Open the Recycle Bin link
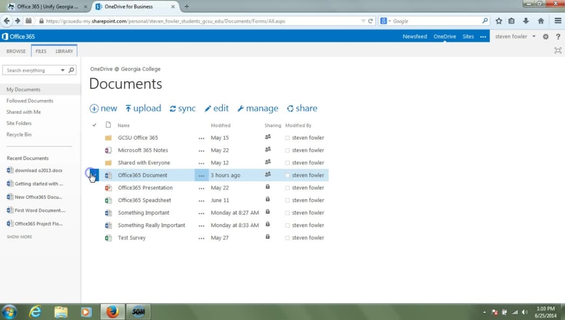 pyautogui.click(x=19, y=135)
